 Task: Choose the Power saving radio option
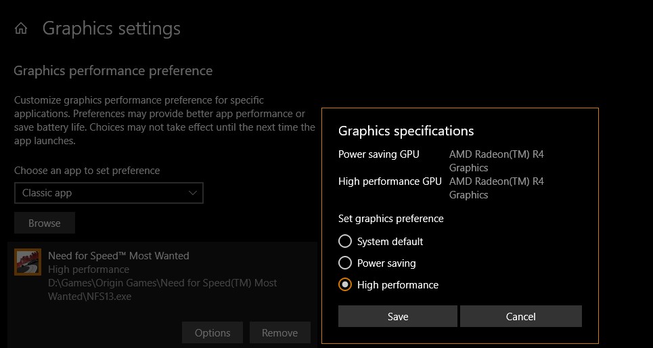tap(345, 263)
